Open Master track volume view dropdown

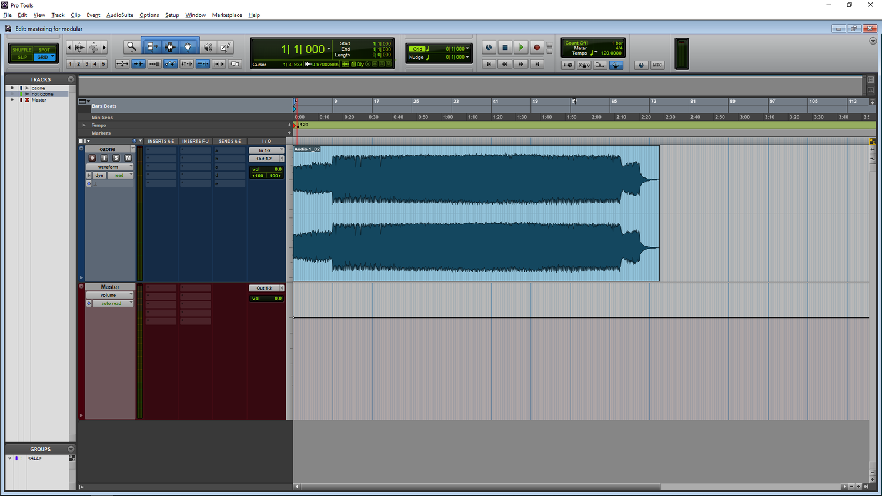point(110,295)
